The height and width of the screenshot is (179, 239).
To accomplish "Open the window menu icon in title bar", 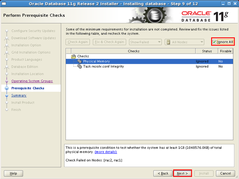I will (x=4, y=4).
